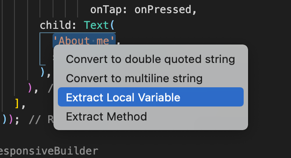Click the comment slashes after the semicolon
The height and width of the screenshot is (158, 291).
(34, 120)
